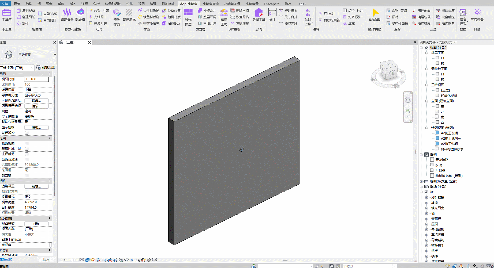Click the 立剪3D锁 tool

tap(48, 14)
